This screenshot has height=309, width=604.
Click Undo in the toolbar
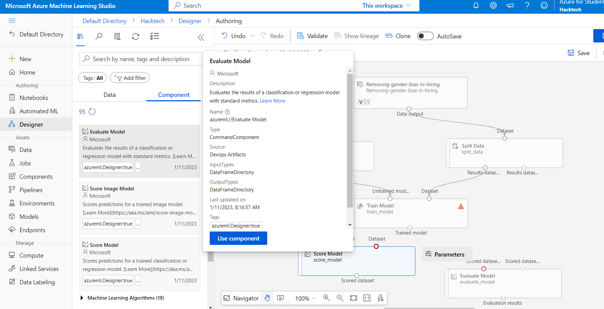pos(233,36)
